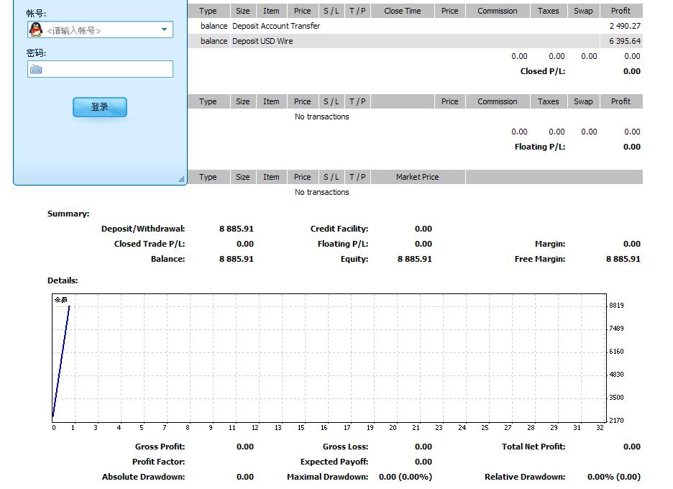This screenshot has height=489, width=673.
Task: Select the Deposit Account Transfer row
Action: pyautogui.click(x=276, y=26)
